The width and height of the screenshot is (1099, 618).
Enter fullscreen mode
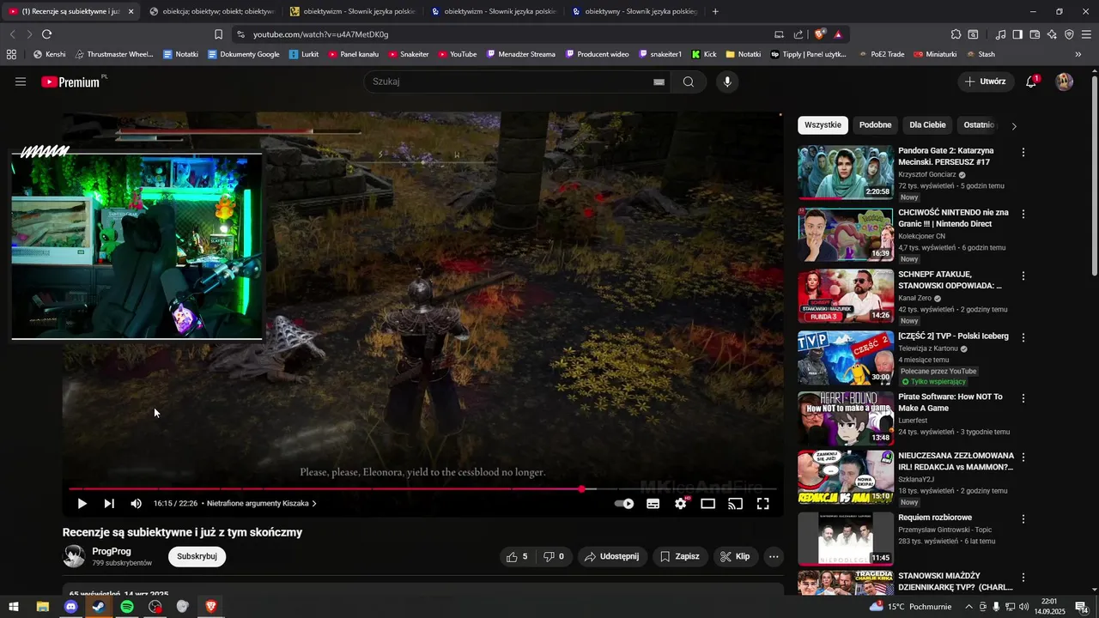point(762,504)
